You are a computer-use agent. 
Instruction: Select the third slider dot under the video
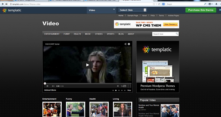click(x=119, y=90)
